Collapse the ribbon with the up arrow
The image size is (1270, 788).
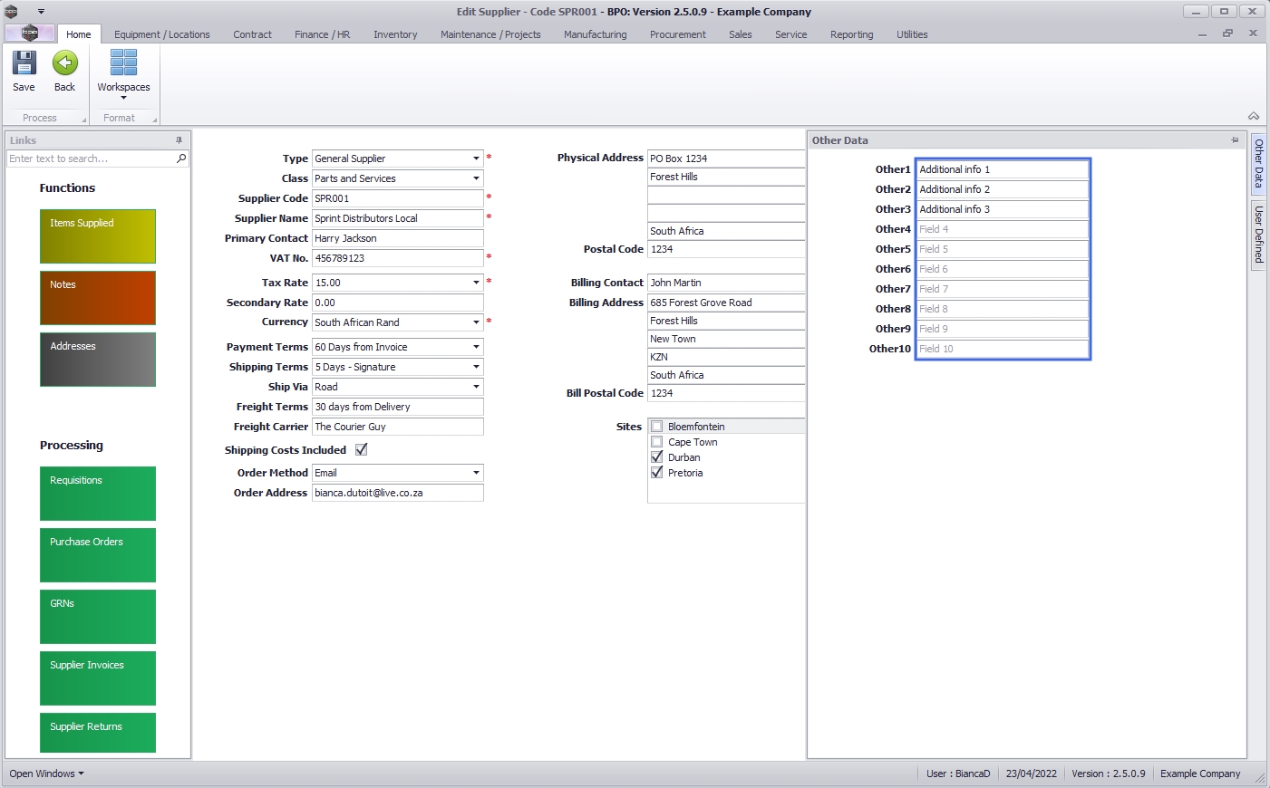tap(1254, 116)
